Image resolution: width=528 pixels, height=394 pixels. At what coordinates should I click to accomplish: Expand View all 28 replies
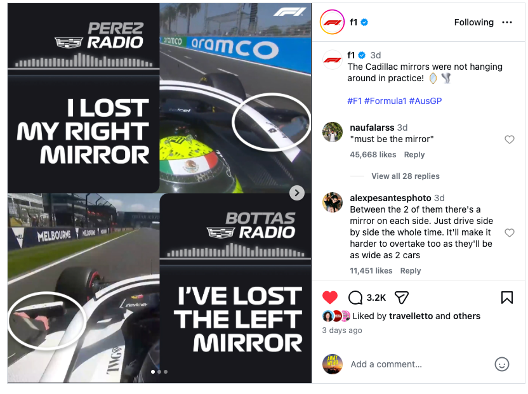coord(406,176)
